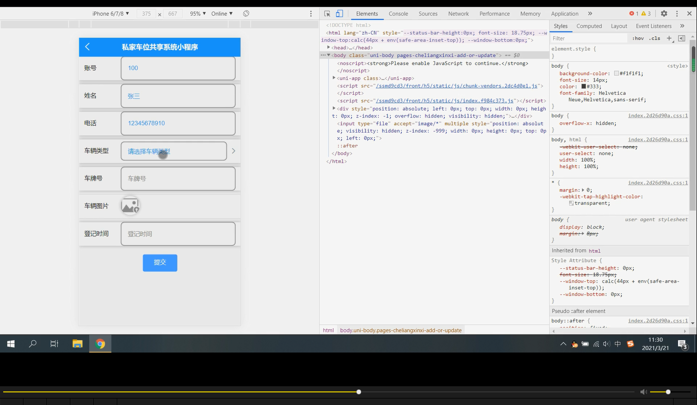This screenshot has width=697, height=405.
Task: Open the notification center icon
Action: [x=683, y=344]
